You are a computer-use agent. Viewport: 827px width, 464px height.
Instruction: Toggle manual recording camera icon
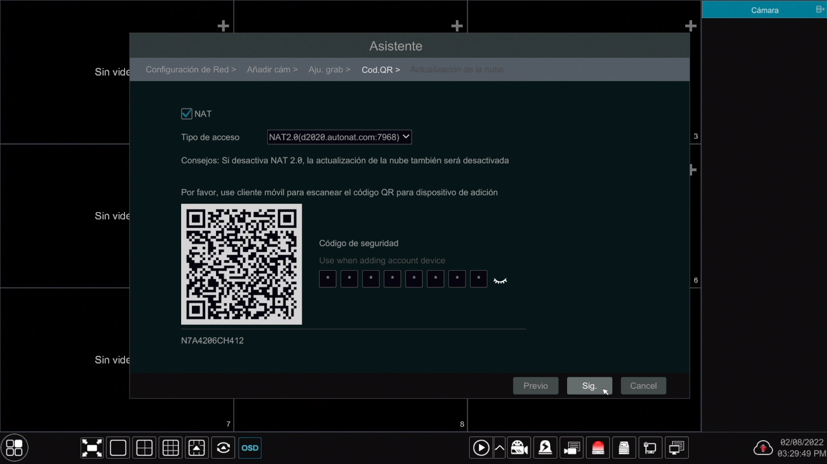click(519, 448)
